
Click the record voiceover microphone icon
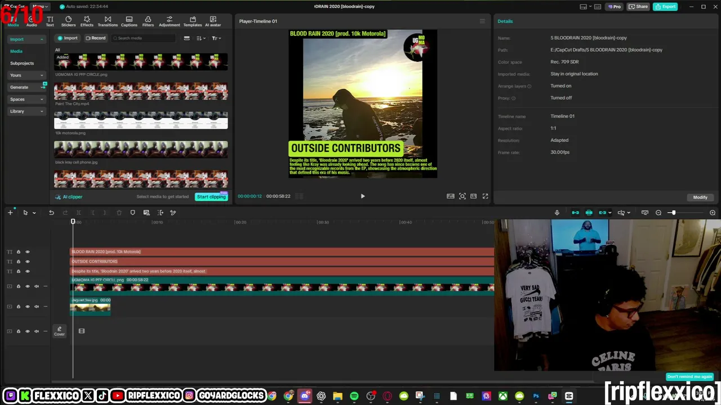coord(557,213)
